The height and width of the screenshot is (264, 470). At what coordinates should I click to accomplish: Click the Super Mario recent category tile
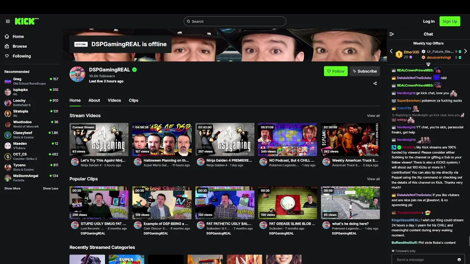(126, 259)
